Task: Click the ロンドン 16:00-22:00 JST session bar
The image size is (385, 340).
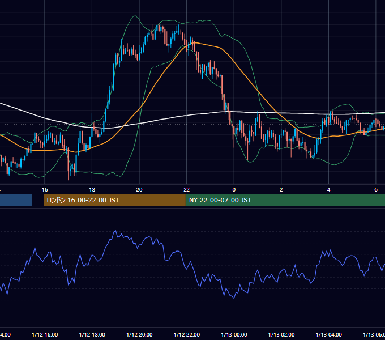Action: tap(114, 200)
